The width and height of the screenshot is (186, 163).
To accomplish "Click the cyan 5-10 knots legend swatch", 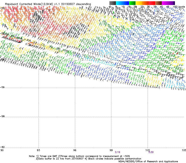I will tap(119, 3).
